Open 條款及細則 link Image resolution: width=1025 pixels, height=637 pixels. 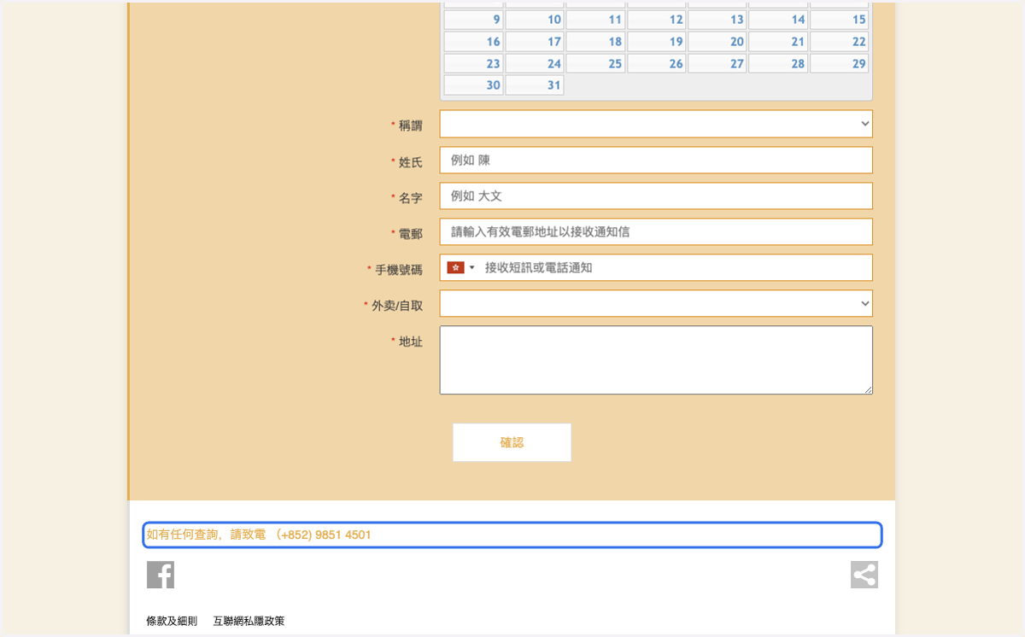[172, 621]
